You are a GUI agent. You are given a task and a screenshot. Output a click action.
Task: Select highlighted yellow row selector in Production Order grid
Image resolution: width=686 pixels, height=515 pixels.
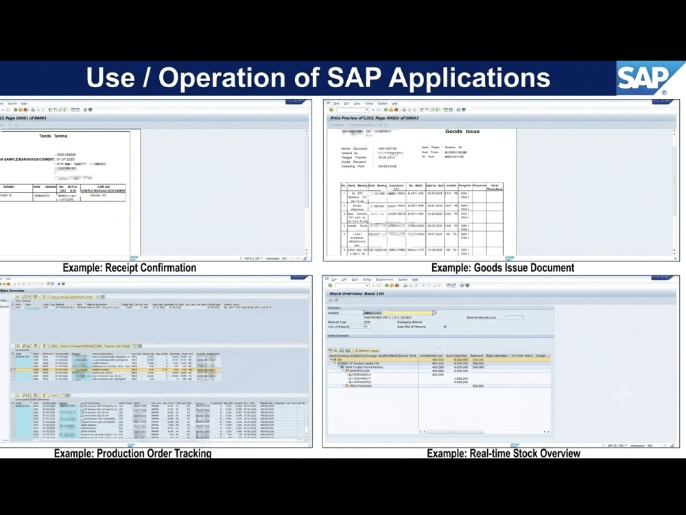pyautogui.click(x=12, y=369)
